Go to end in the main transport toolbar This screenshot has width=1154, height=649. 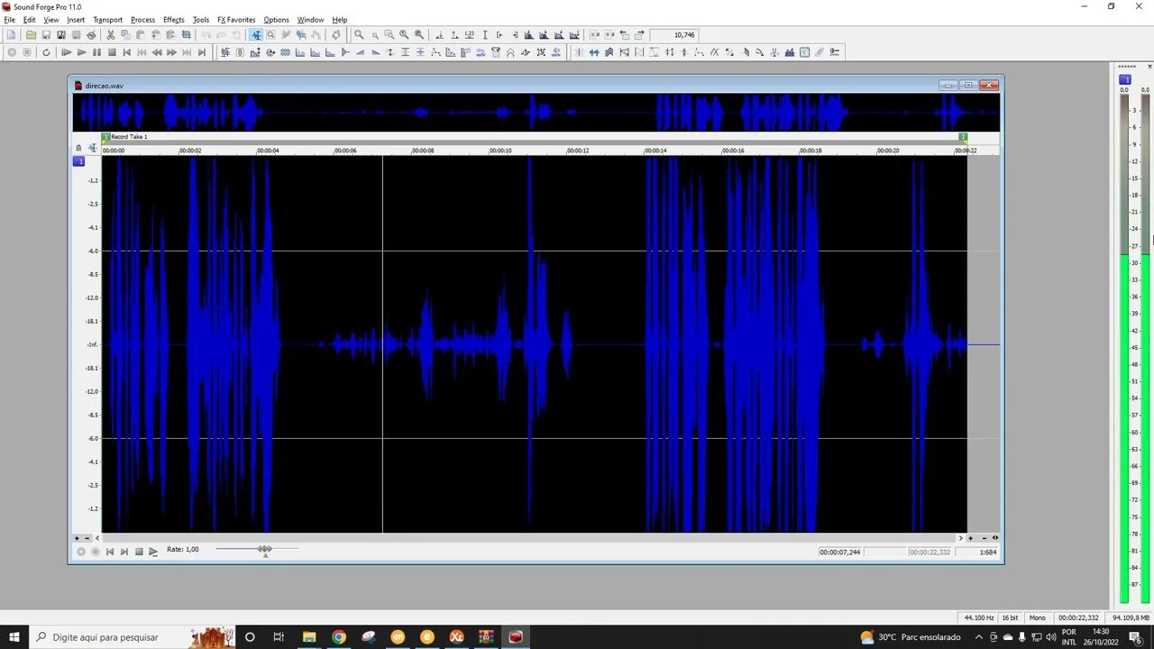click(x=202, y=52)
